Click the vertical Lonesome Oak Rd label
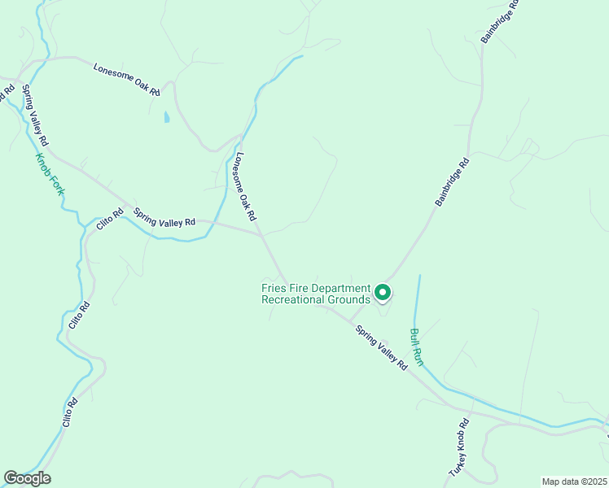Screen dimensions: 609x488 [x=246, y=186]
